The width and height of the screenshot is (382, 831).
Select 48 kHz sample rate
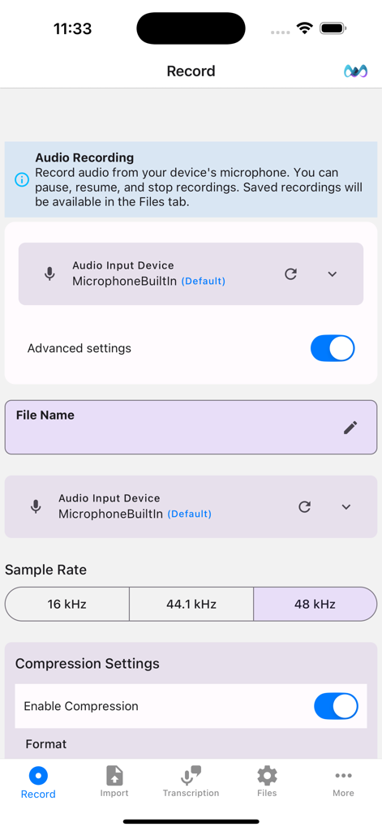315,604
